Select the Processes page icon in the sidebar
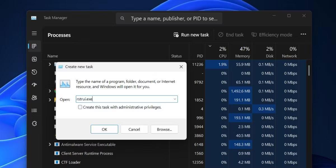The height and width of the screenshot is (168, 336). [34, 46]
